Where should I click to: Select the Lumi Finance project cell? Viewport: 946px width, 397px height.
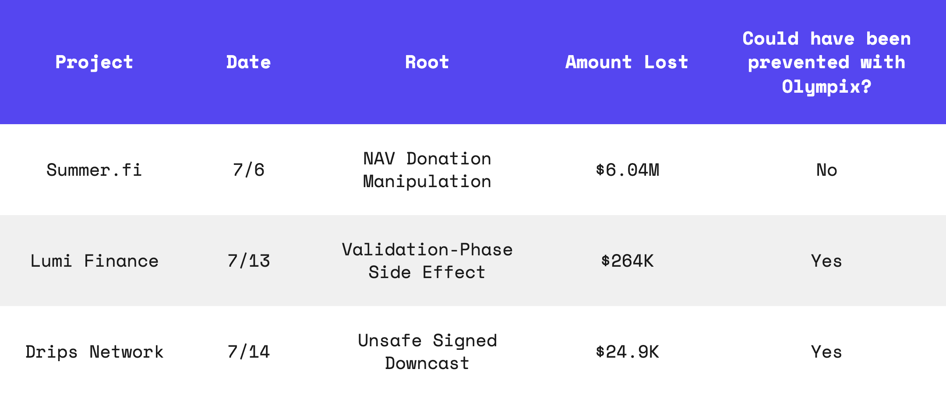[x=94, y=261]
